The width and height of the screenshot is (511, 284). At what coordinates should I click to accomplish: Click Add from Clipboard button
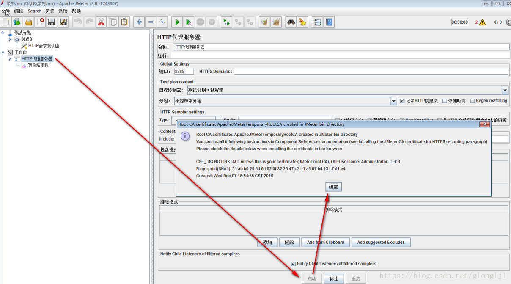[326, 243]
